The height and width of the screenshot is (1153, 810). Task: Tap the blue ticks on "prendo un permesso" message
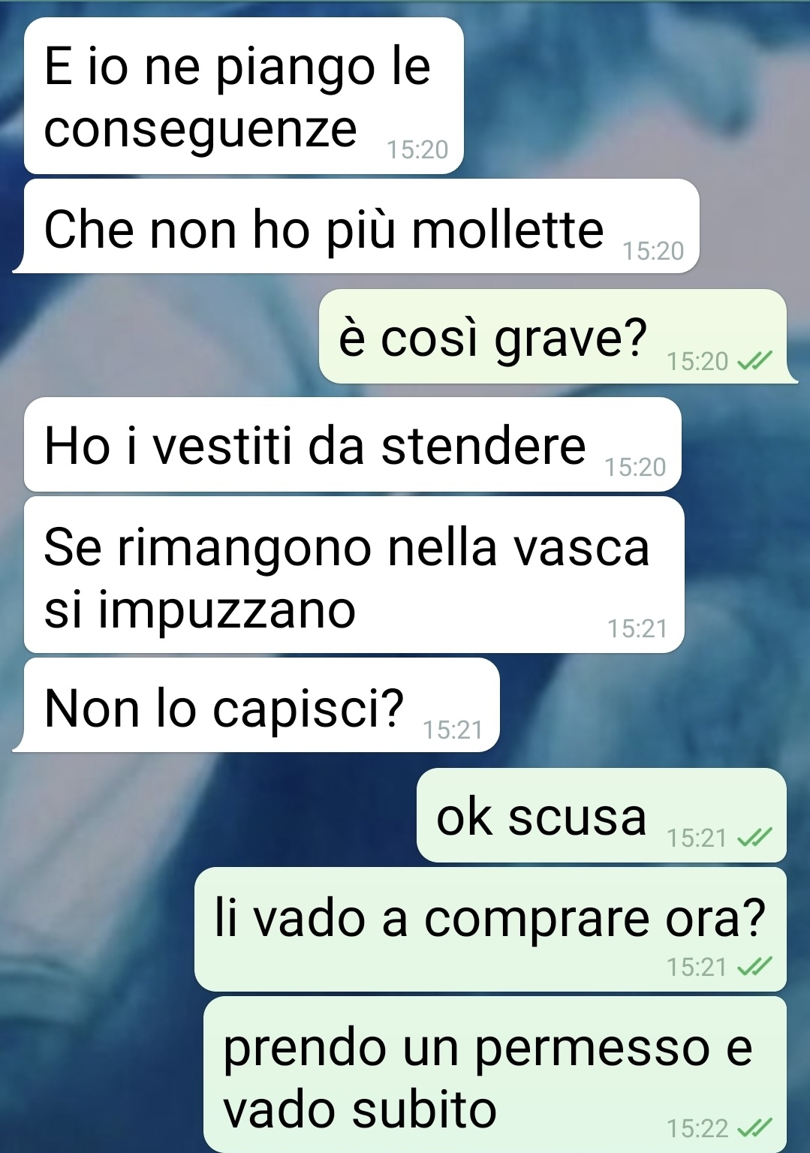coord(754,1128)
